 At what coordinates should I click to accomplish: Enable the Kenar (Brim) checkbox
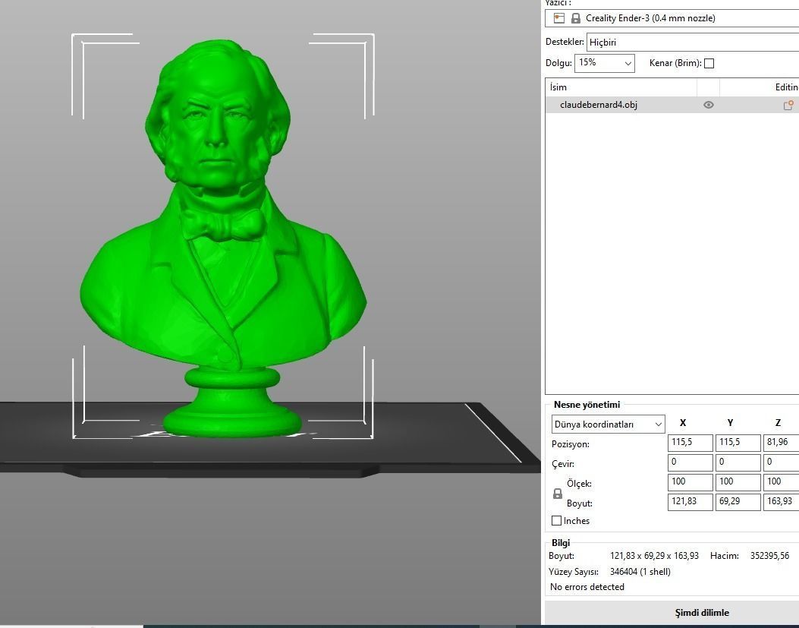coord(709,63)
